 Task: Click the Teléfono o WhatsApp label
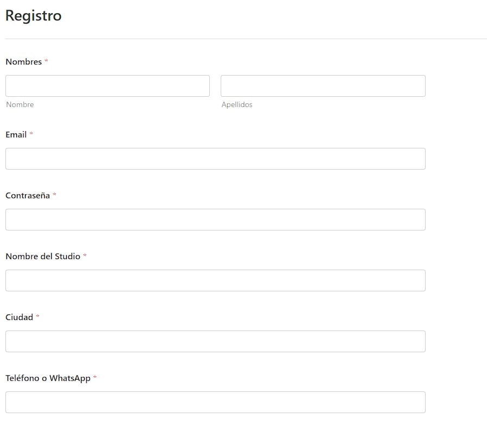49,378
